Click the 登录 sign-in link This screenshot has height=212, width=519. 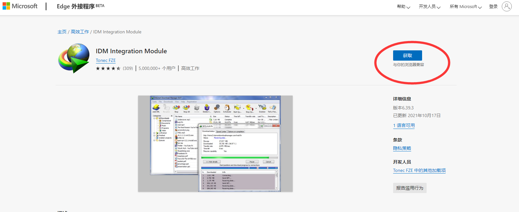coord(493,6)
